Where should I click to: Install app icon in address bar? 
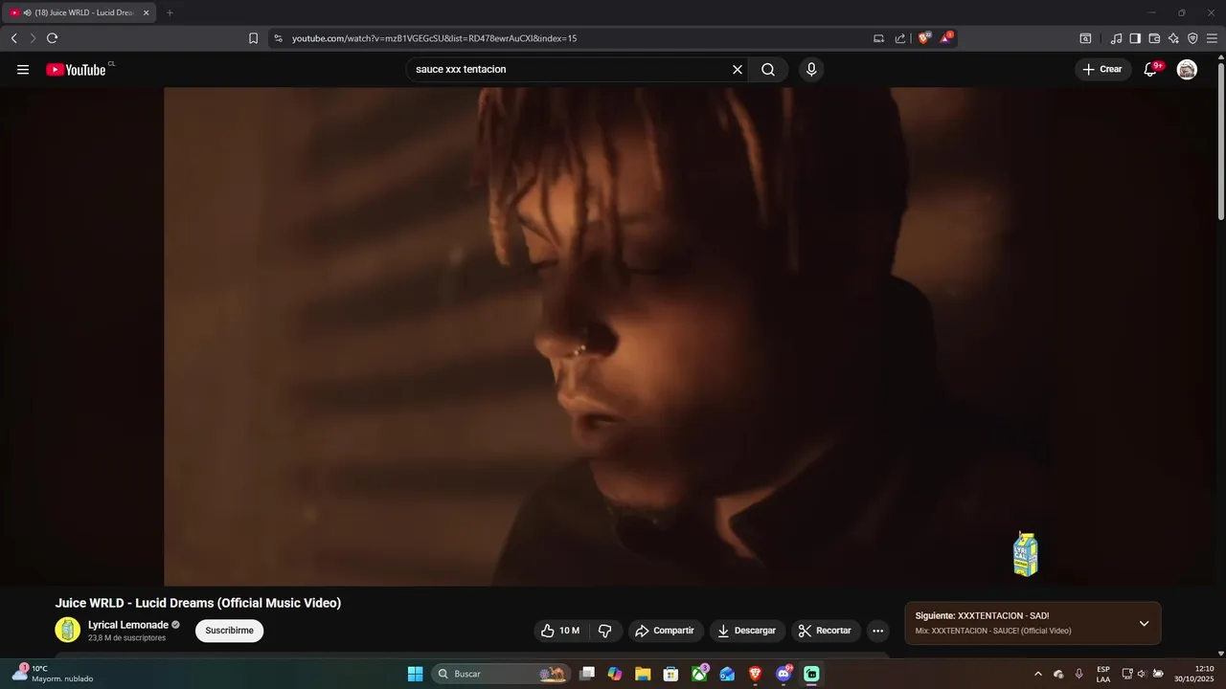(878, 38)
